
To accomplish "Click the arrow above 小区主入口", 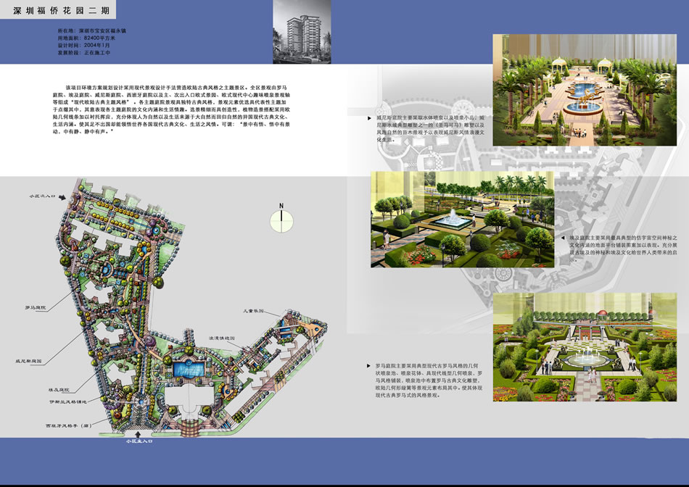I will pyautogui.click(x=139, y=434).
